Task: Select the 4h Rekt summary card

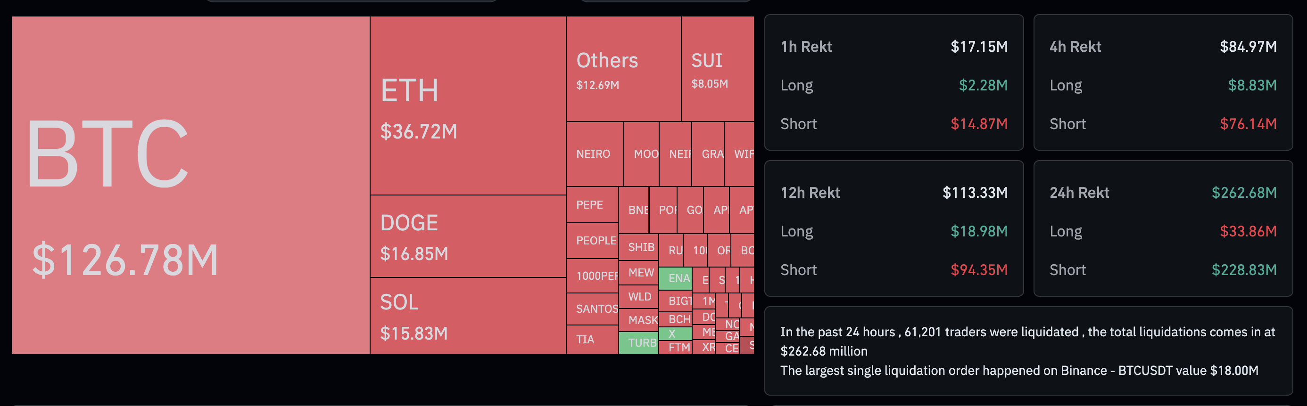Action: [x=1162, y=82]
